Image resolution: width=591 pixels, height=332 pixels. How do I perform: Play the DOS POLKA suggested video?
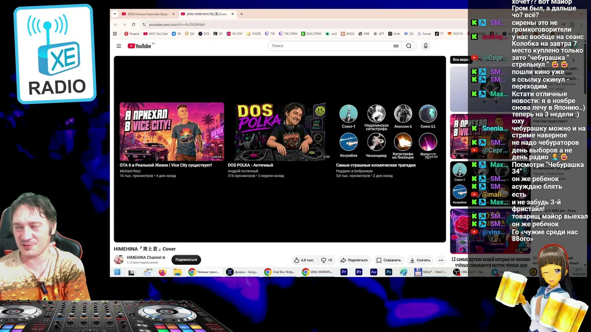279,131
